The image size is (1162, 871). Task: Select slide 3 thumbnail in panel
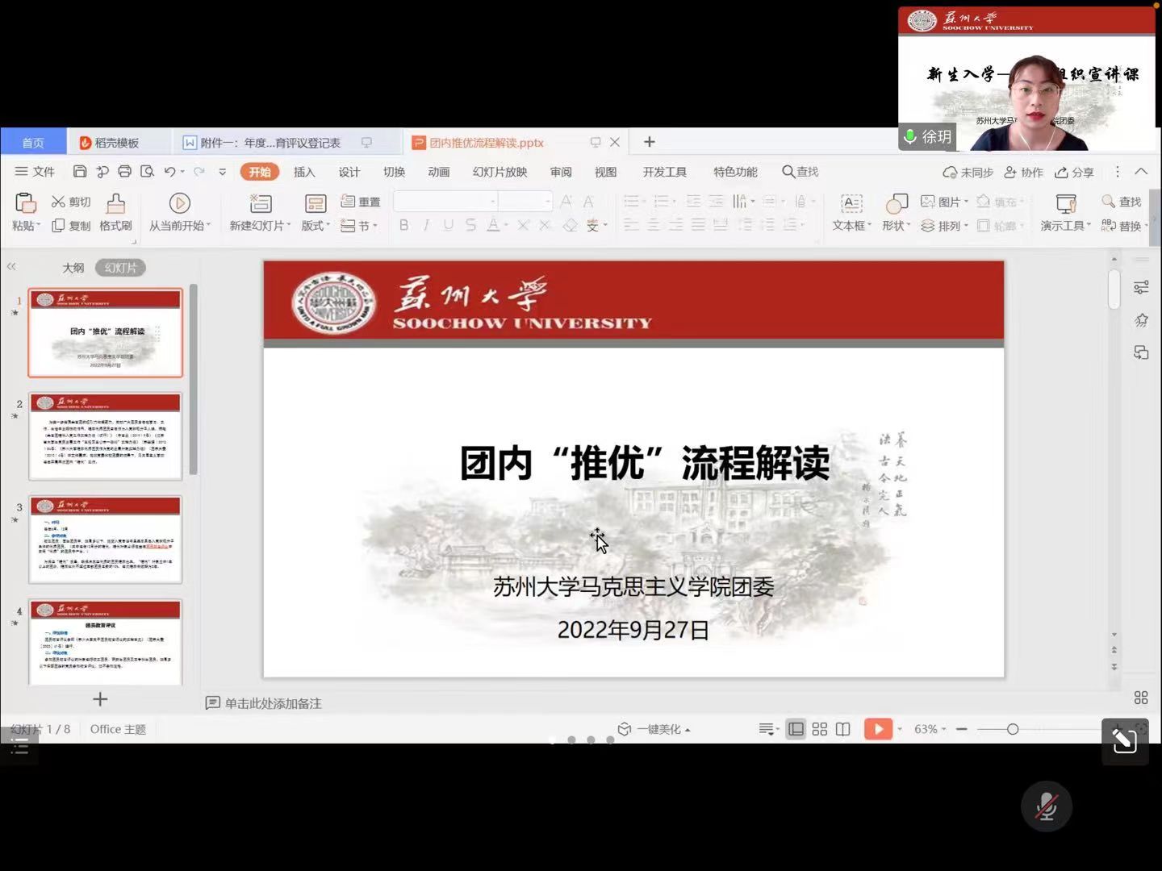pyautogui.click(x=106, y=540)
